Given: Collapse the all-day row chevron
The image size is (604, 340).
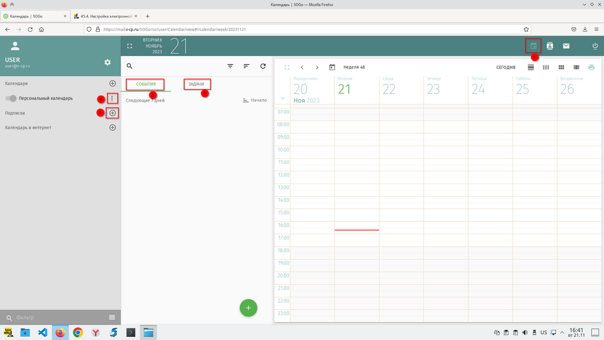Looking at the screenshot, I should [x=282, y=98].
